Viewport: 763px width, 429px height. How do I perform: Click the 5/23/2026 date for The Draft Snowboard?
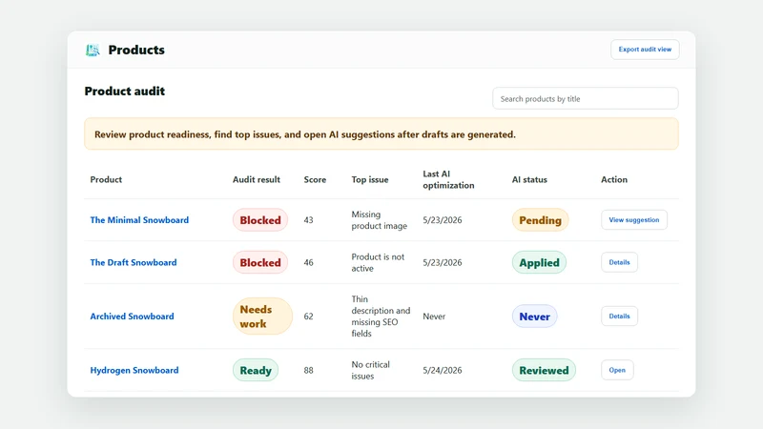pyautogui.click(x=443, y=262)
